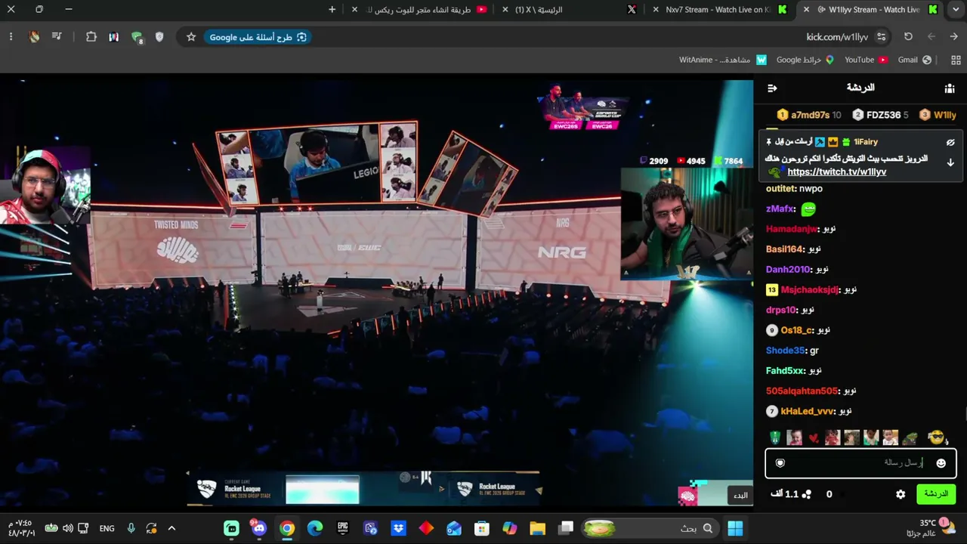Open the Gmail bookmark
This screenshot has height=544, width=967.
[914, 60]
